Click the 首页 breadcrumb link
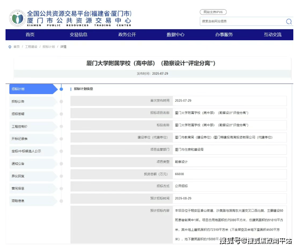This screenshot has height=248, width=298. (17, 47)
